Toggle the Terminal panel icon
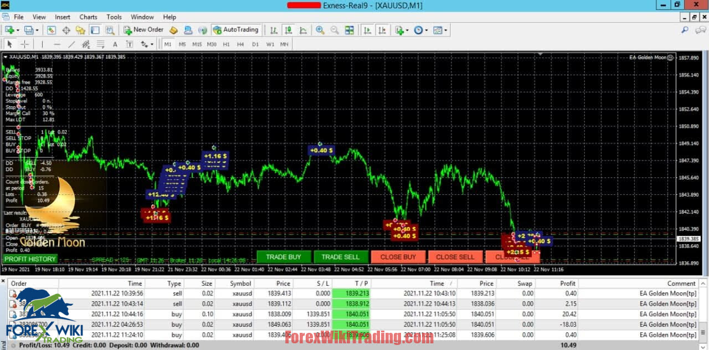 point(95,30)
